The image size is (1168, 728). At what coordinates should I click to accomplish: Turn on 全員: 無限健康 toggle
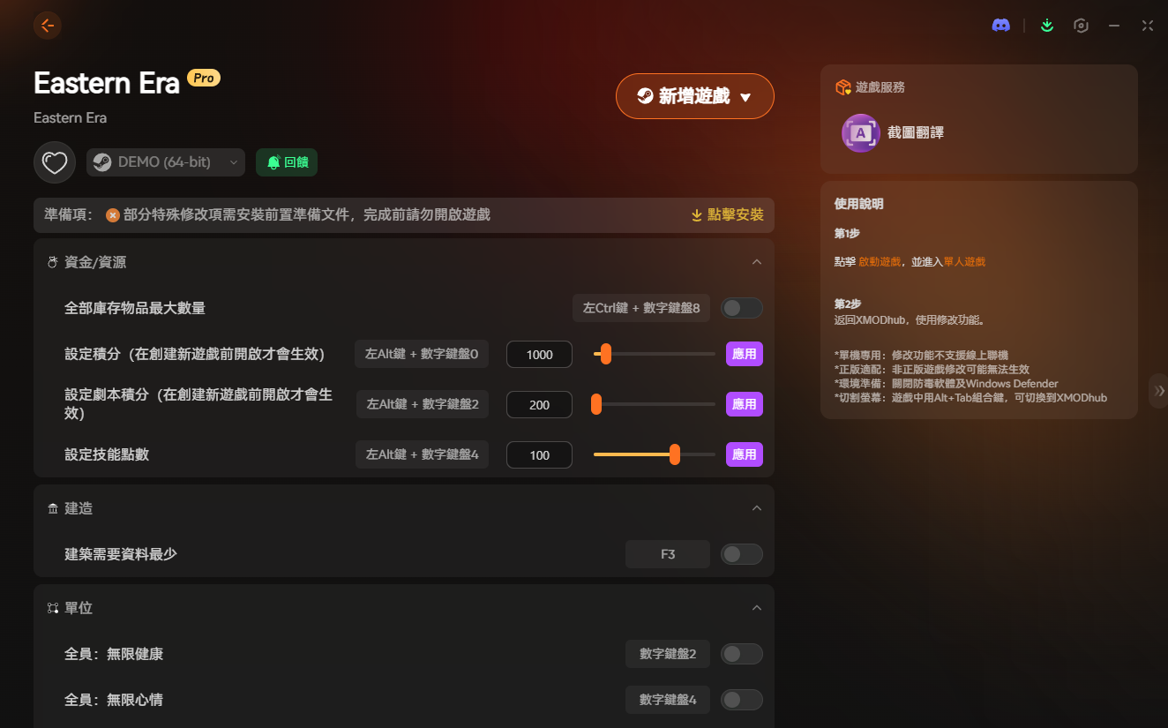(741, 654)
